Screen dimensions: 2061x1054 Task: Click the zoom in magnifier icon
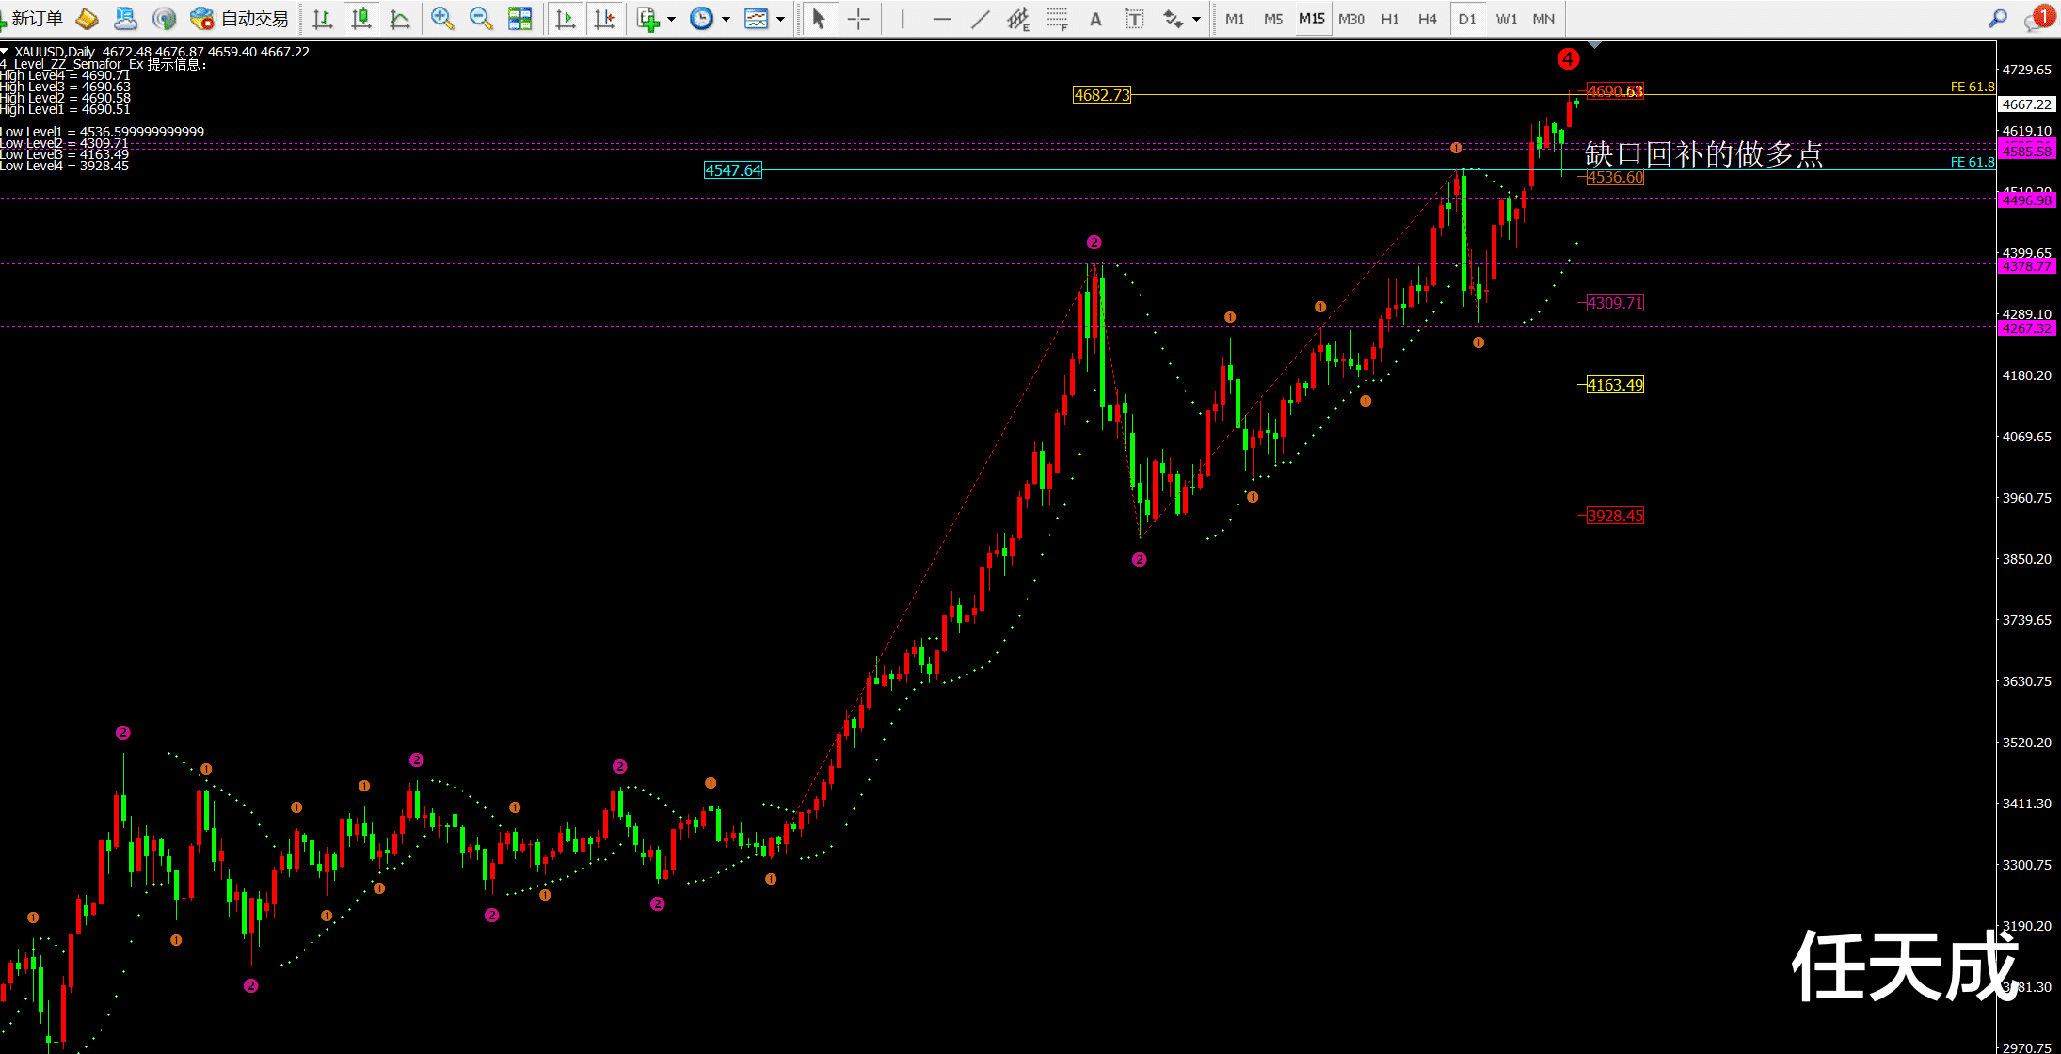click(441, 19)
